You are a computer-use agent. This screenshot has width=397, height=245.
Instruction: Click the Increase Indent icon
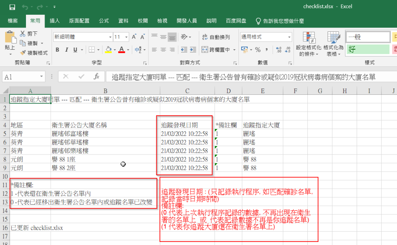(193, 50)
